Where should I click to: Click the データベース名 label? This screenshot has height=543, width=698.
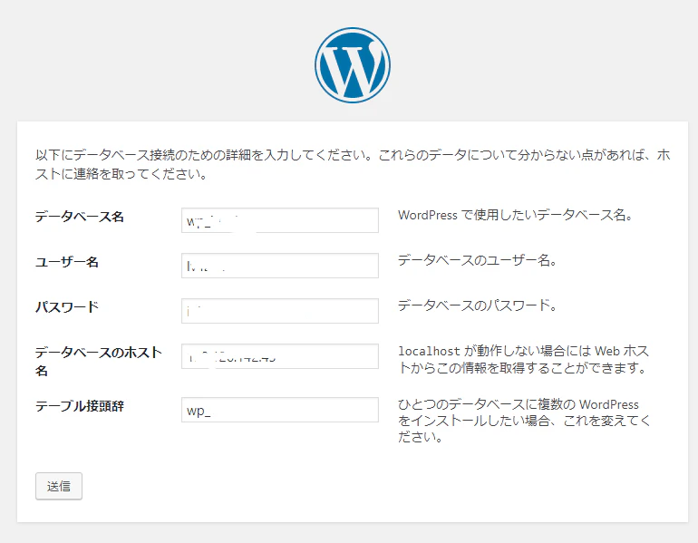[80, 217]
